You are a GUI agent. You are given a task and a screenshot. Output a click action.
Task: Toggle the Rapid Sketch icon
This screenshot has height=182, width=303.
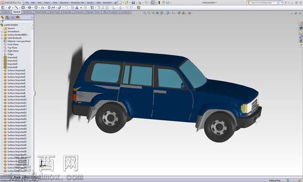(x=139, y=8)
